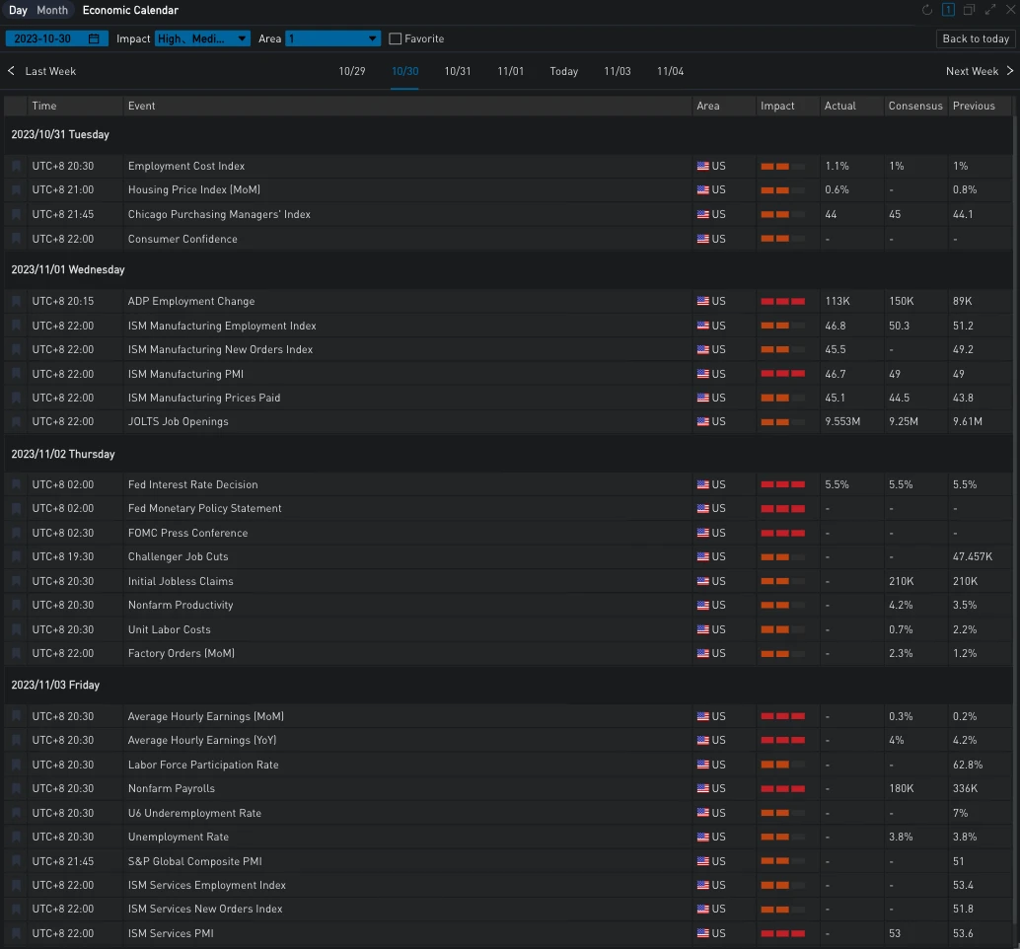Enable the Favorite checkbox filter
This screenshot has width=1020, height=949.
396,38
